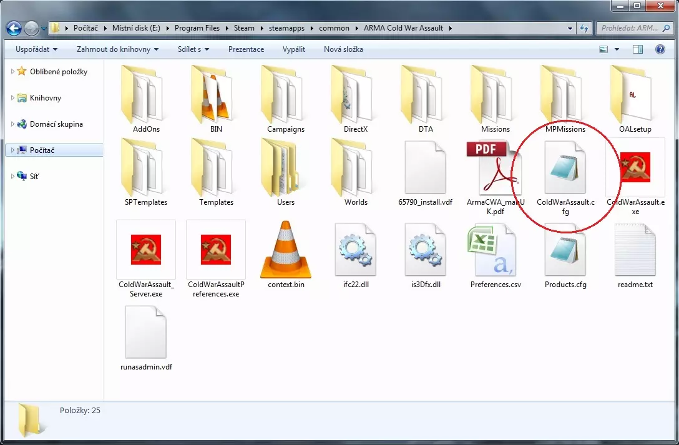Screen dimensions: 679x445
Task: Go back with the back arrow
Action: coord(14,28)
